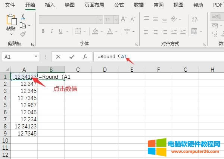Click the Insert Function fx icon
The width and height of the screenshot is (224, 159).
point(85,57)
